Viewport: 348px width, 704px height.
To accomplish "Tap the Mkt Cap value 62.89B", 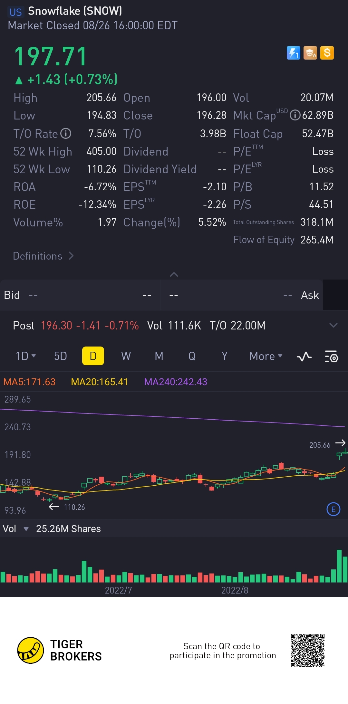I will pyautogui.click(x=318, y=115).
